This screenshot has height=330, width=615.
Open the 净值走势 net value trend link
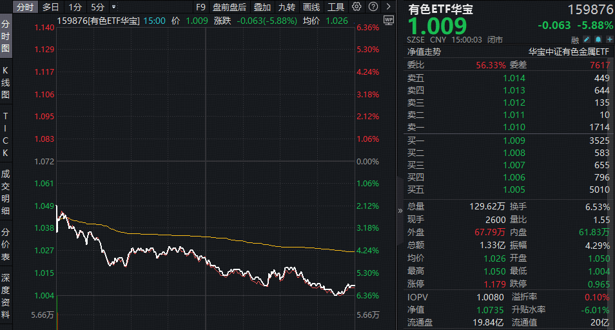[424, 52]
